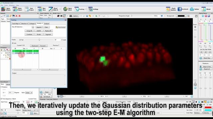Open Settings from the toolbar
The width and height of the screenshot is (213, 119).
(x=93, y=9)
